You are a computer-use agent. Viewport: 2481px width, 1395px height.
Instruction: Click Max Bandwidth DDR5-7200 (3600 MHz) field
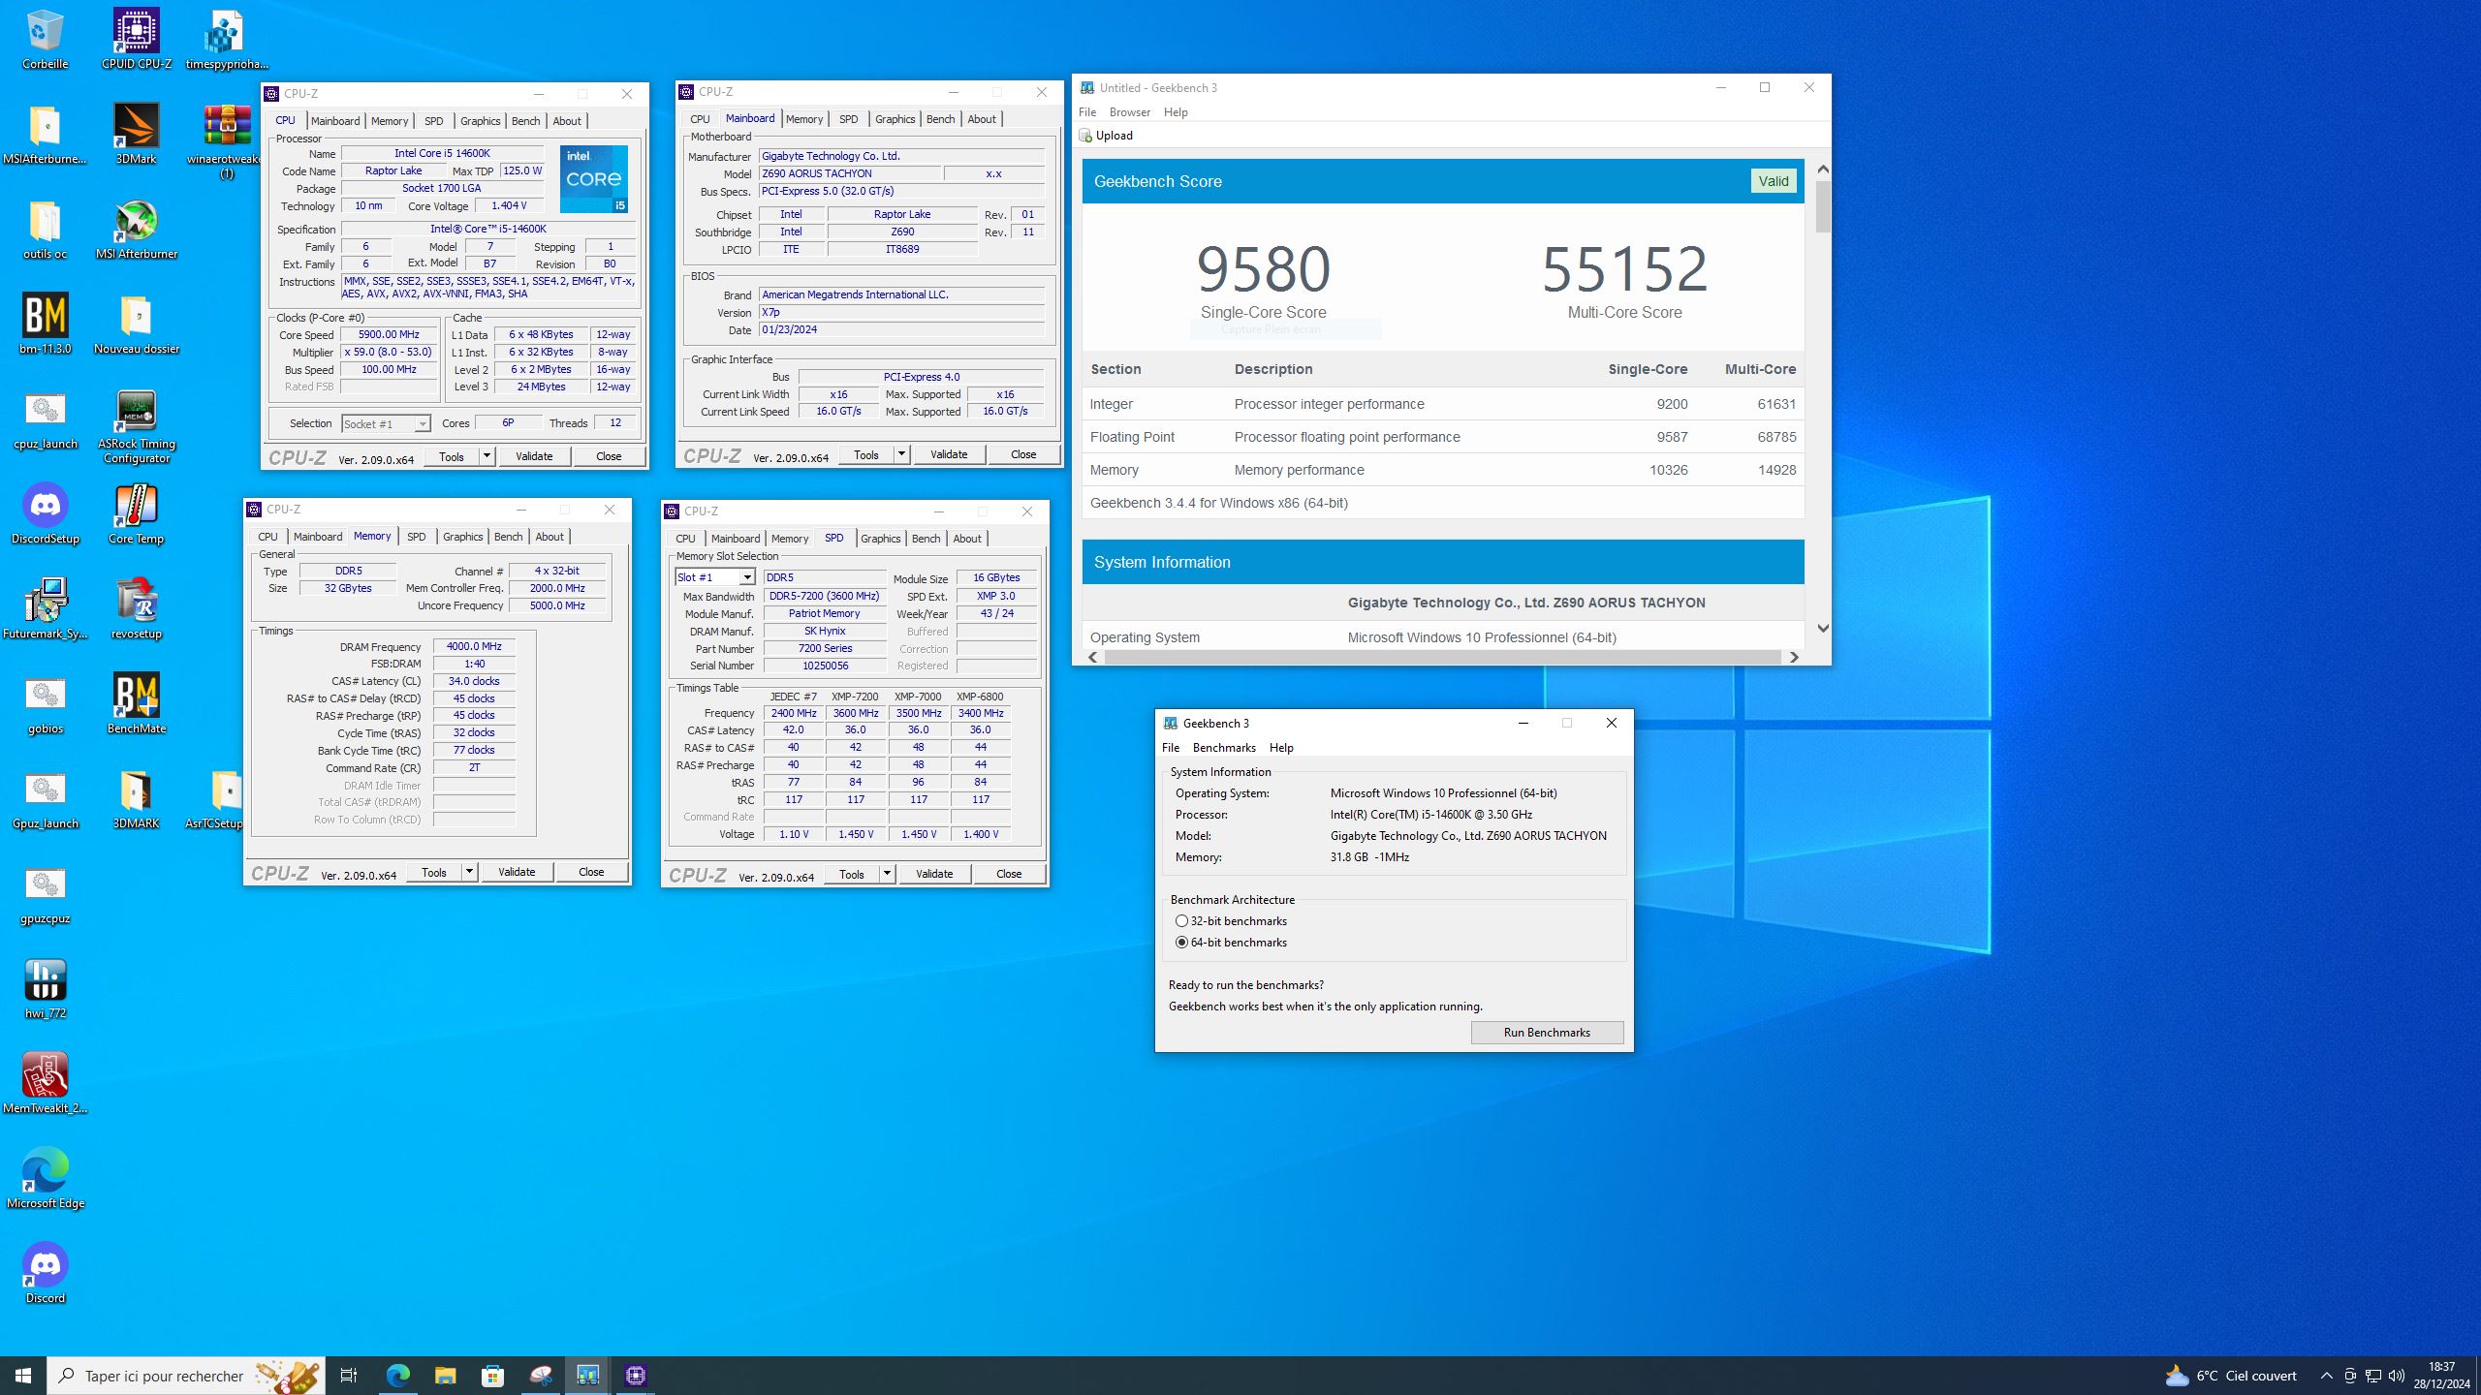point(825,597)
